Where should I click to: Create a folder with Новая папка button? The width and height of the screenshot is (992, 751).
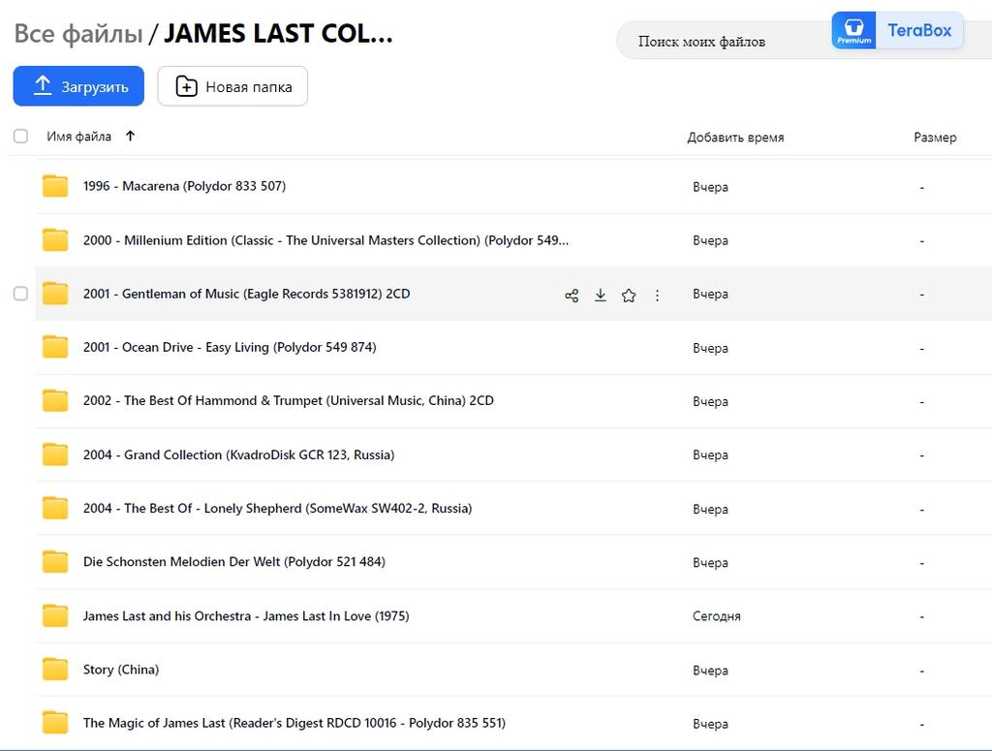[x=232, y=86]
